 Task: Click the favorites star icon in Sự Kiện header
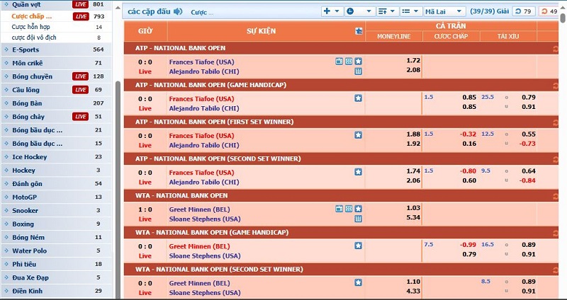pos(359,31)
